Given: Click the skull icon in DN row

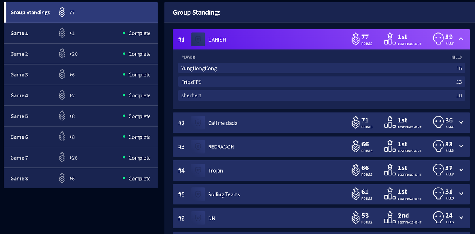Looking at the screenshot, I should [438, 217].
